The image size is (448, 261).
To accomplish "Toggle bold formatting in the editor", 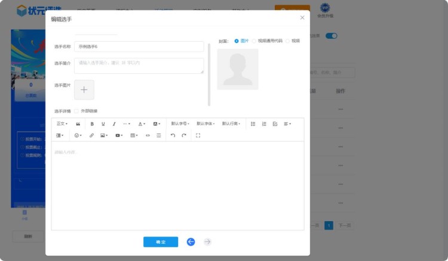I will pos(92,124).
